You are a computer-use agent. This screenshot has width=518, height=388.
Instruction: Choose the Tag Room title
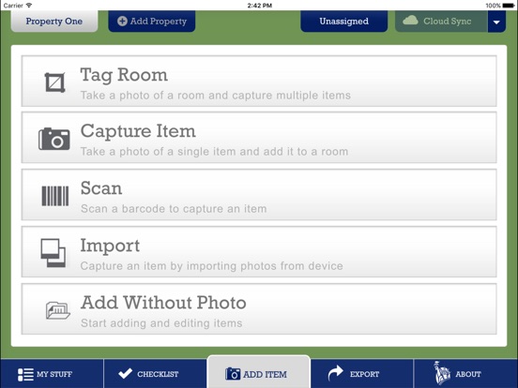coord(124,75)
